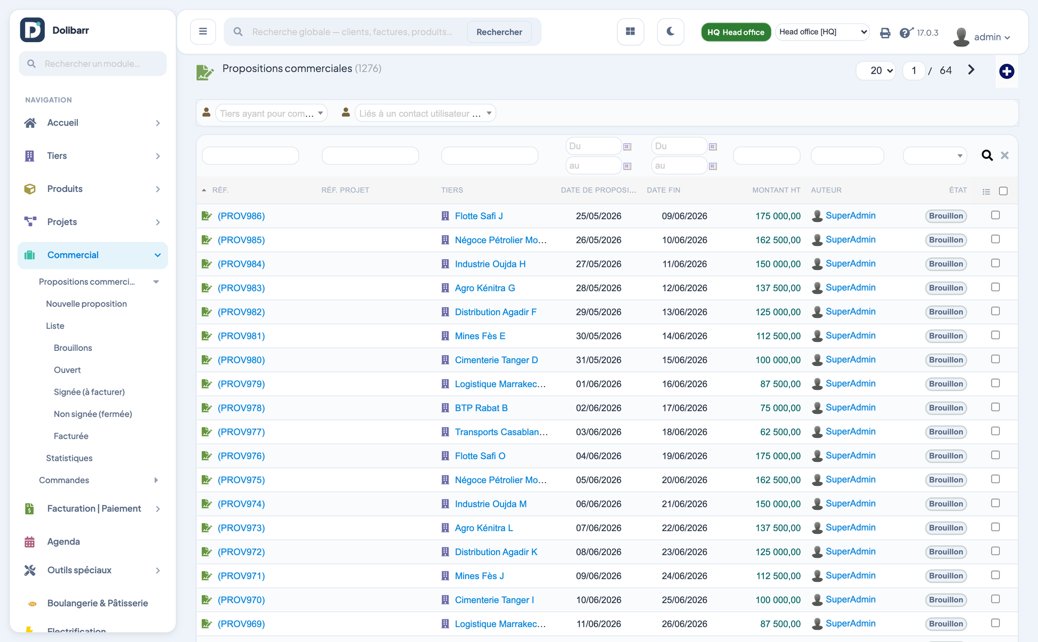The image size is (1038, 642).
Task: Click the Réf. filter input field
Action: coord(250,156)
